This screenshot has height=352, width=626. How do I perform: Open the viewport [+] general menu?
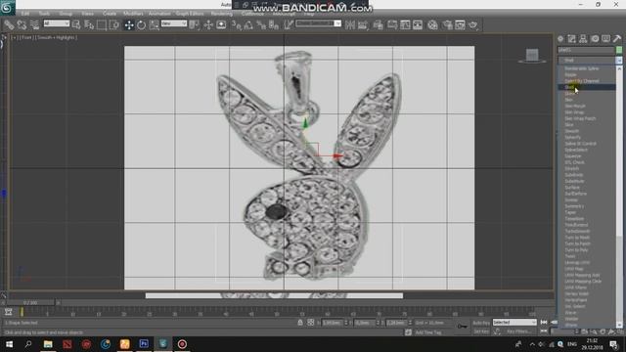pyautogui.click(x=14, y=37)
